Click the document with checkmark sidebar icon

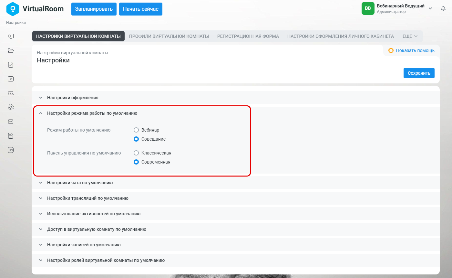point(11,65)
